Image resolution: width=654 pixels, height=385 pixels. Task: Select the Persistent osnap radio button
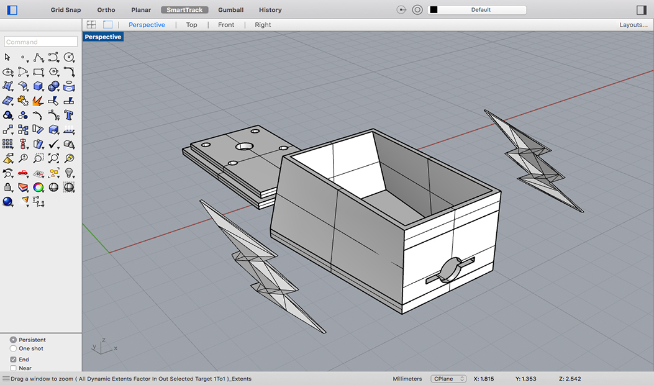13,340
